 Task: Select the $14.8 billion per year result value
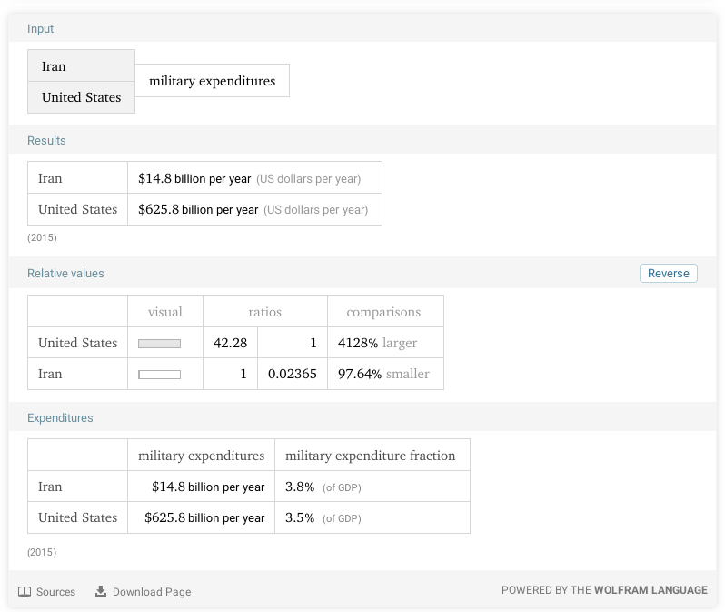point(194,178)
